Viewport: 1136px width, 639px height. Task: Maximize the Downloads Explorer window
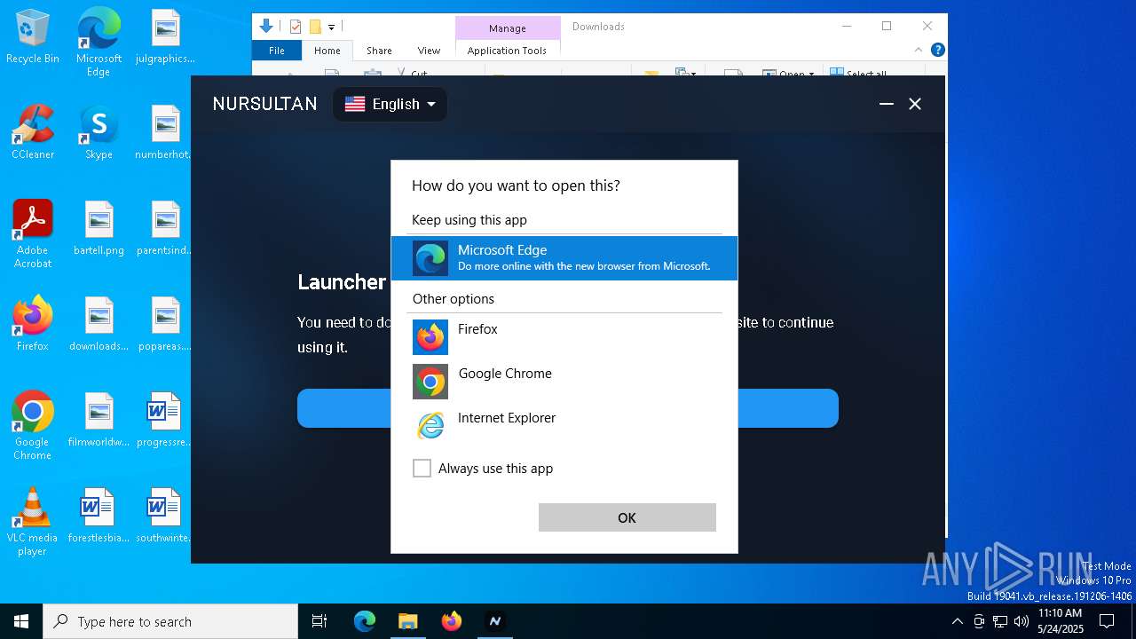[886, 27]
